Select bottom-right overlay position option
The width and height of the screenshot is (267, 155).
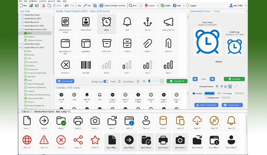[230, 86]
